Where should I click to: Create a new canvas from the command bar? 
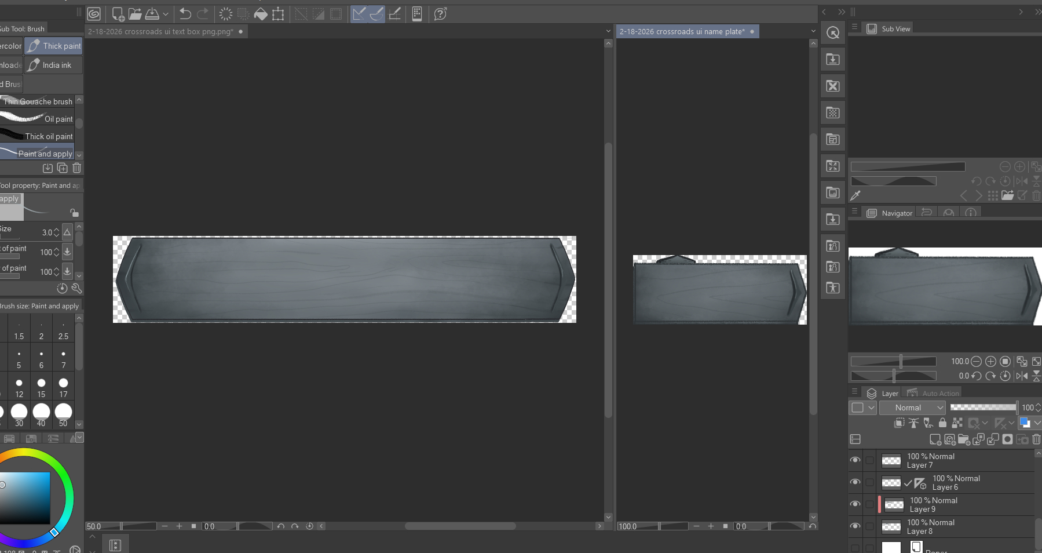click(118, 14)
